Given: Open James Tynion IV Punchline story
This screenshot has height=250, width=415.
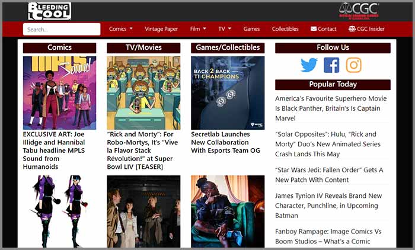Looking at the screenshot, I should click(328, 206).
